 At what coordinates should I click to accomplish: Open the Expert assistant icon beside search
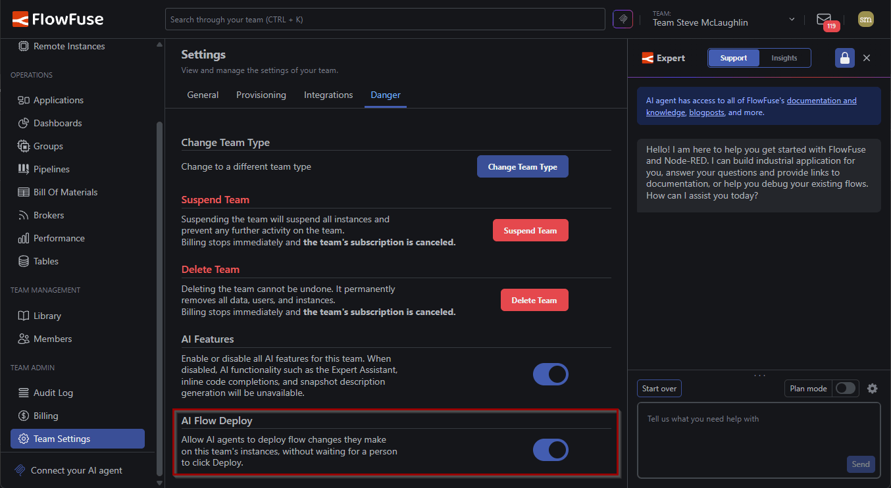coord(623,19)
